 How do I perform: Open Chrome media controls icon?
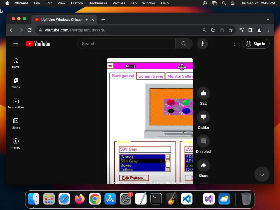[242, 30]
